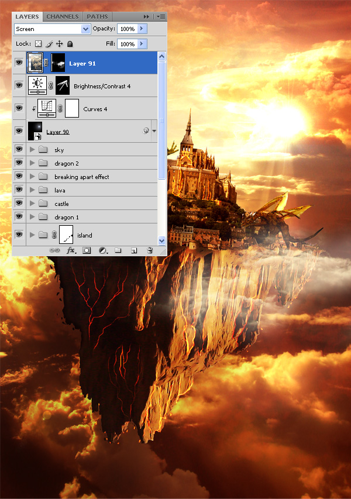This screenshot has width=351, height=499.
Task: Expand the lava group
Action: pyautogui.click(x=32, y=190)
